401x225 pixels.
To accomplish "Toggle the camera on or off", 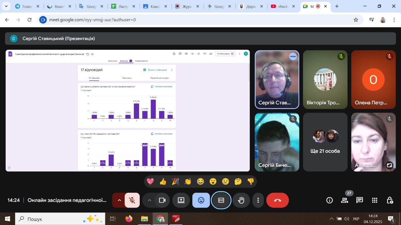I will coord(162,200).
